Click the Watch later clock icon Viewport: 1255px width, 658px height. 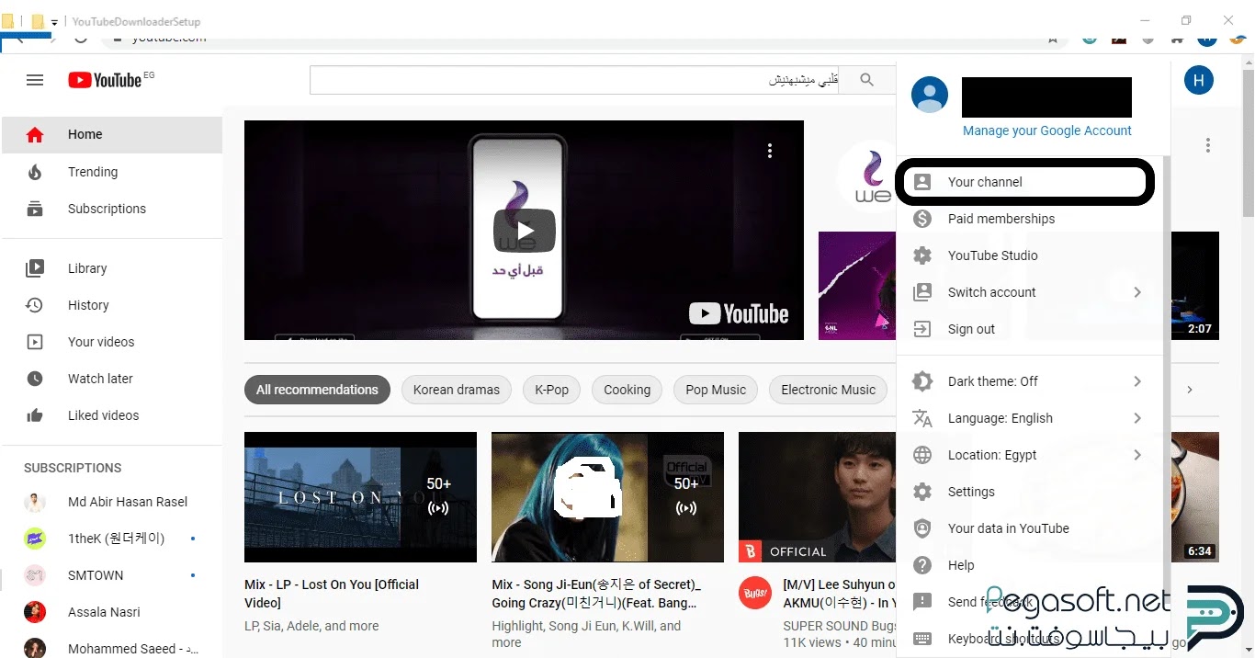tap(35, 379)
